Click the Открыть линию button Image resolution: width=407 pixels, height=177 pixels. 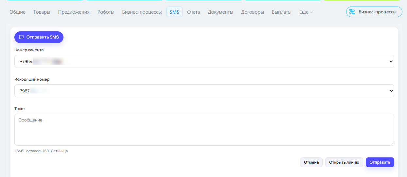click(x=344, y=162)
